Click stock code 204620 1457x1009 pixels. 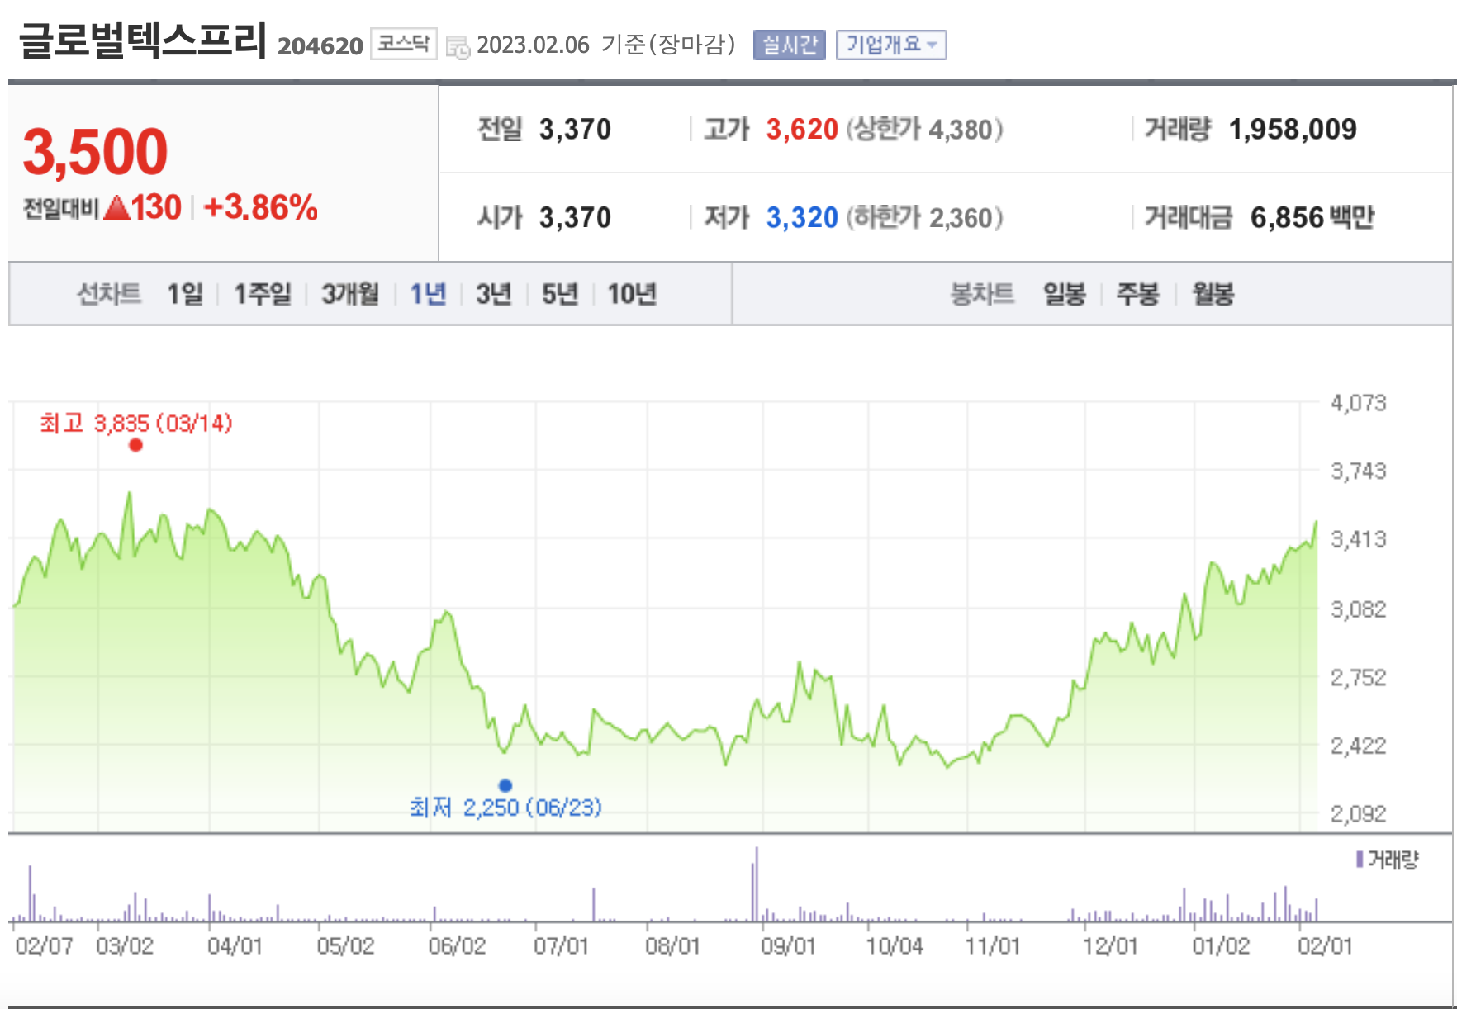[320, 45]
